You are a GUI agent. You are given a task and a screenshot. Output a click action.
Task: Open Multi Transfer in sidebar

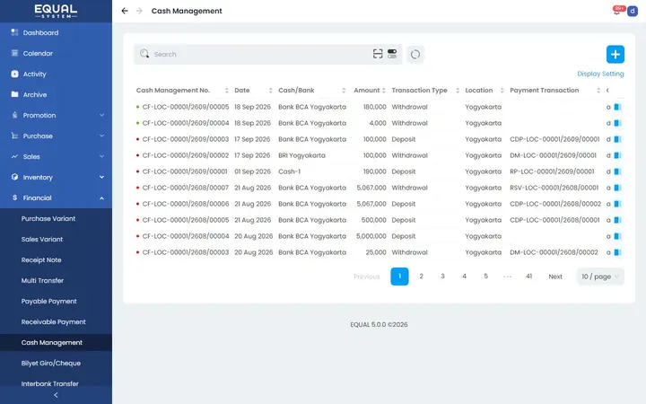[42, 280]
